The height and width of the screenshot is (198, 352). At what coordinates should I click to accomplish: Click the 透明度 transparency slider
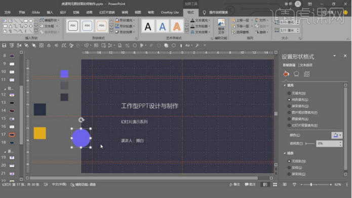[x=310, y=143]
